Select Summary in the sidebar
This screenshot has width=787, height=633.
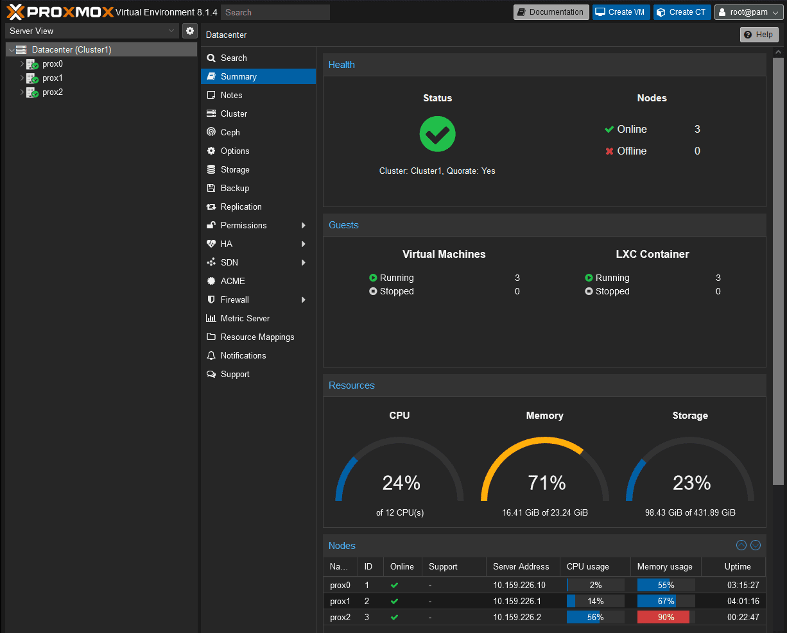(258, 76)
